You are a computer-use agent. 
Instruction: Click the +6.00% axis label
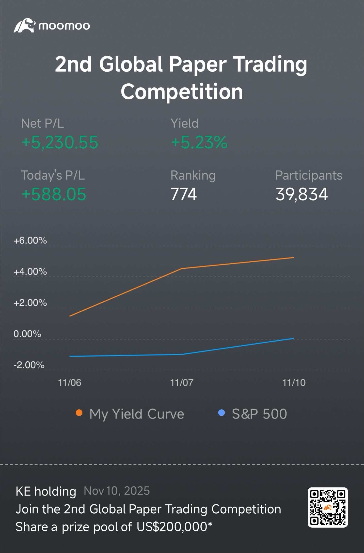click(30, 240)
